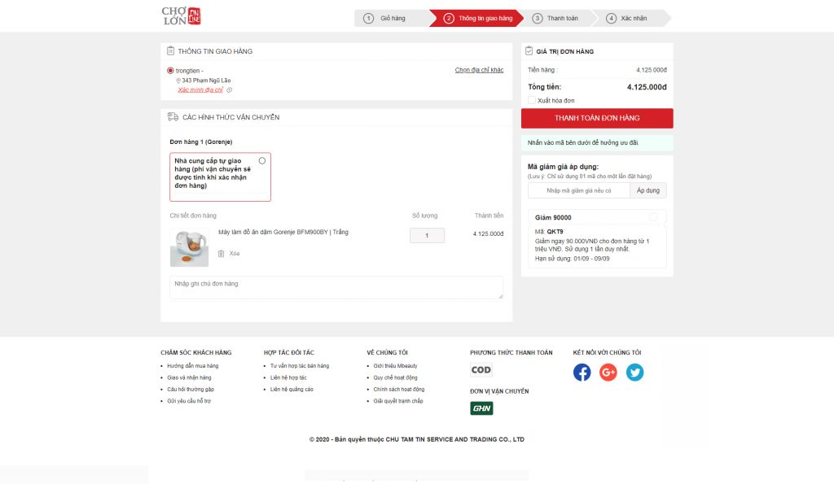The height and width of the screenshot is (484, 834).
Task: Click the Thanh toán đơn hàng button
Action: 597,119
